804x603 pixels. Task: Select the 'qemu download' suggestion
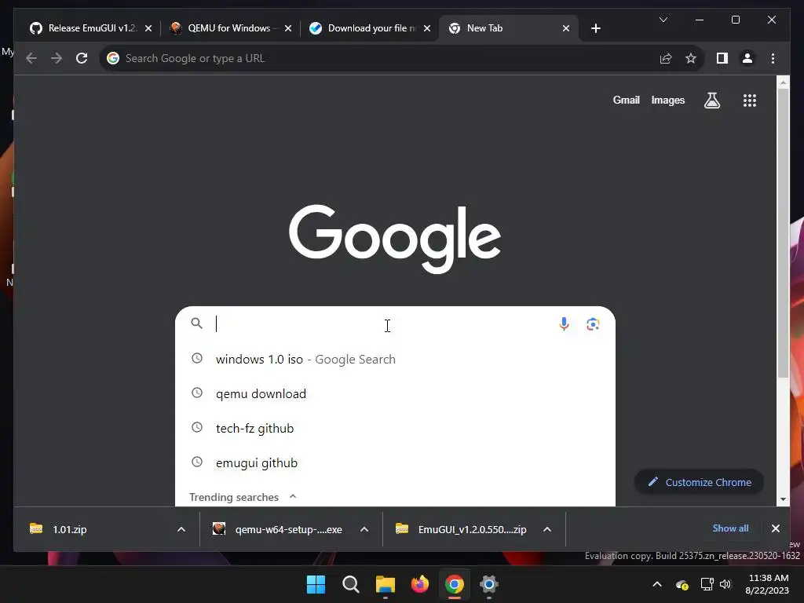pos(395,394)
